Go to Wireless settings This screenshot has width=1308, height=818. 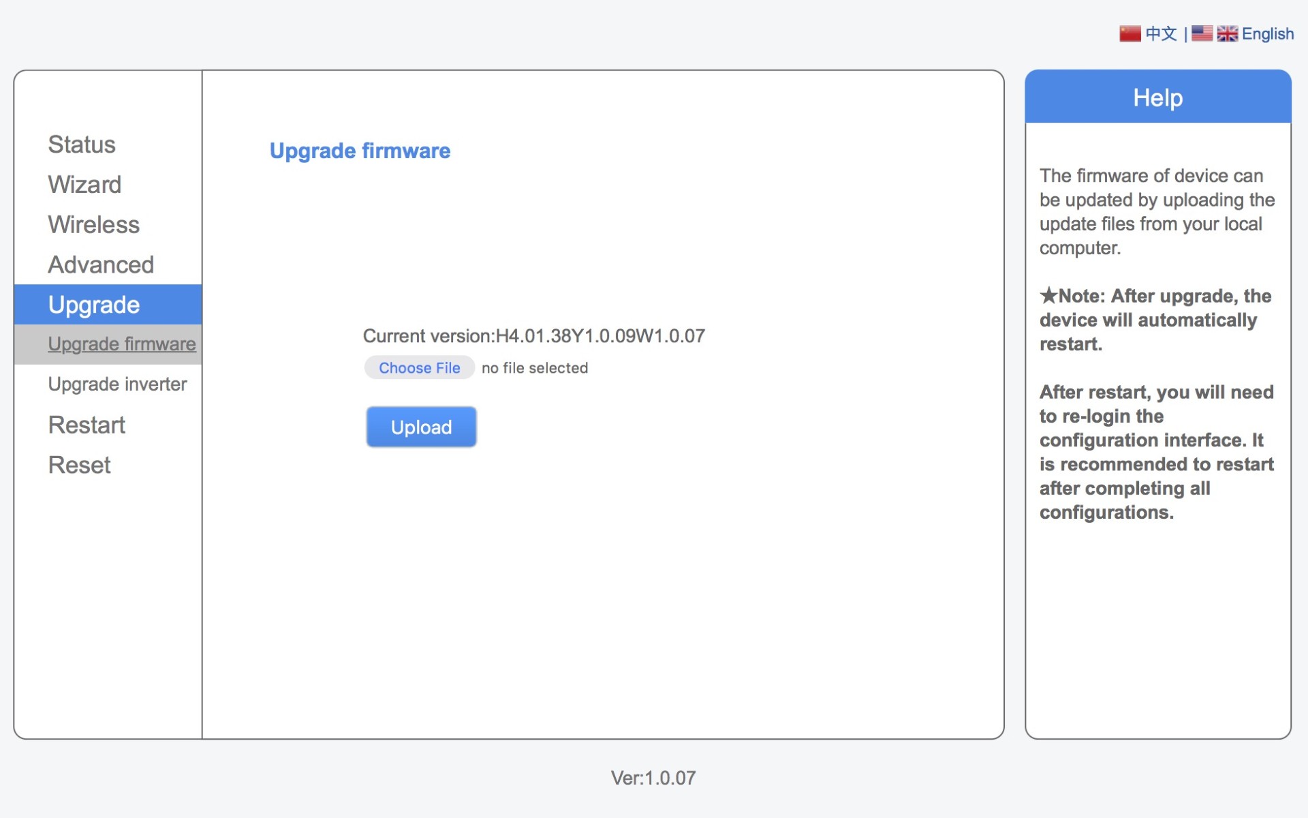point(93,225)
